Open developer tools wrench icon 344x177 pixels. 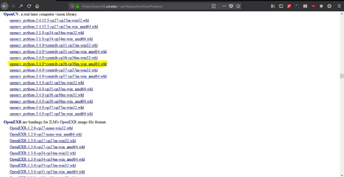[x=21, y=6]
